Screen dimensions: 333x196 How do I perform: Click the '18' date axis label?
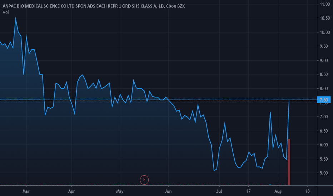pyautogui.click(x=308, y=191)
